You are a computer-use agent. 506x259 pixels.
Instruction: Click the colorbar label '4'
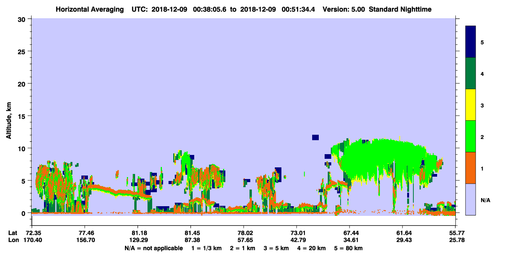click(482, 73)
